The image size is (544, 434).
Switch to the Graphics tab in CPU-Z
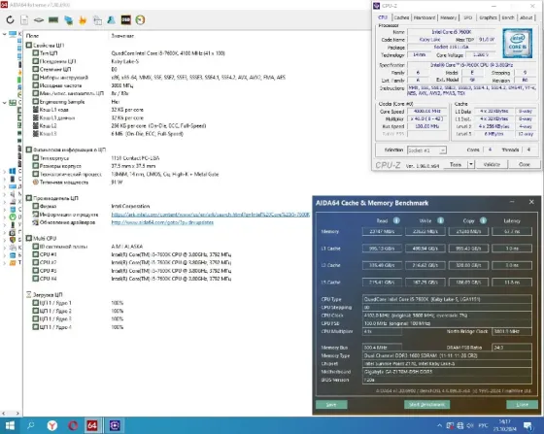click(488, 17)
